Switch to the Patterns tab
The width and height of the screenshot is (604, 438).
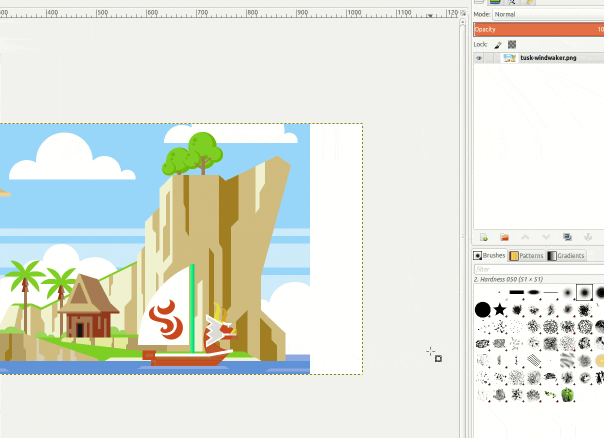(526, 255)
